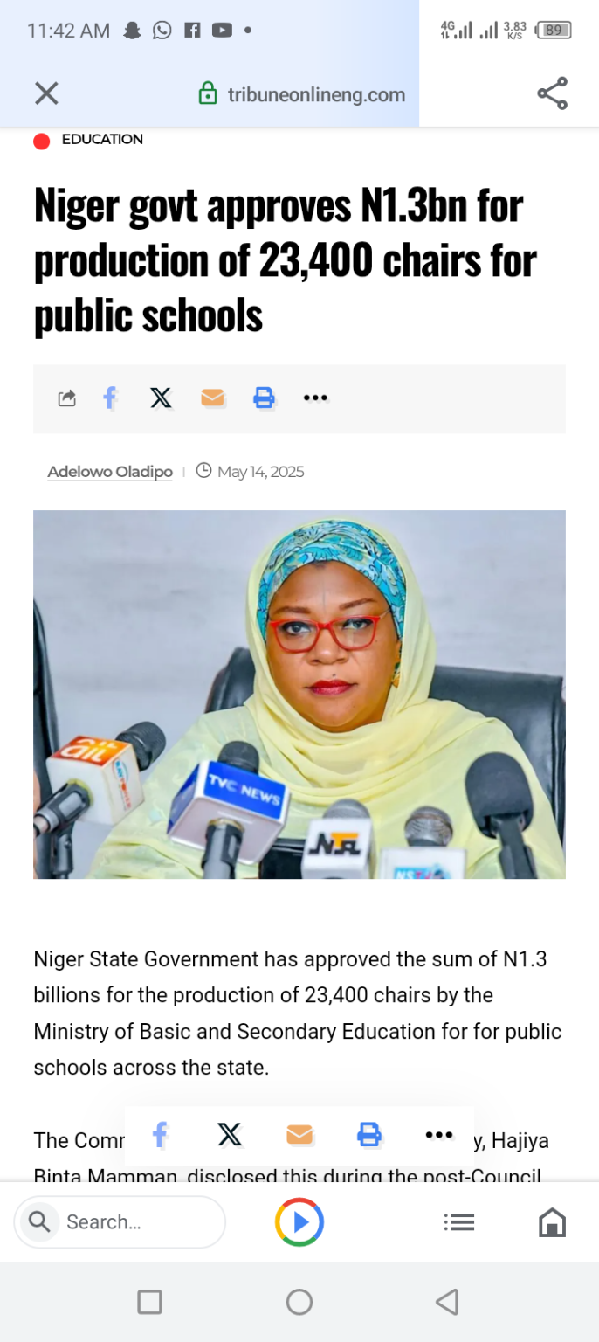Tap the secure padlock icon
This screenshot has height=1342, width=599.
(208, 93)
